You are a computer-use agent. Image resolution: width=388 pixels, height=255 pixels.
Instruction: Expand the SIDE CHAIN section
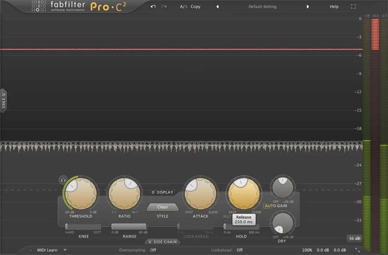(162, 242)
